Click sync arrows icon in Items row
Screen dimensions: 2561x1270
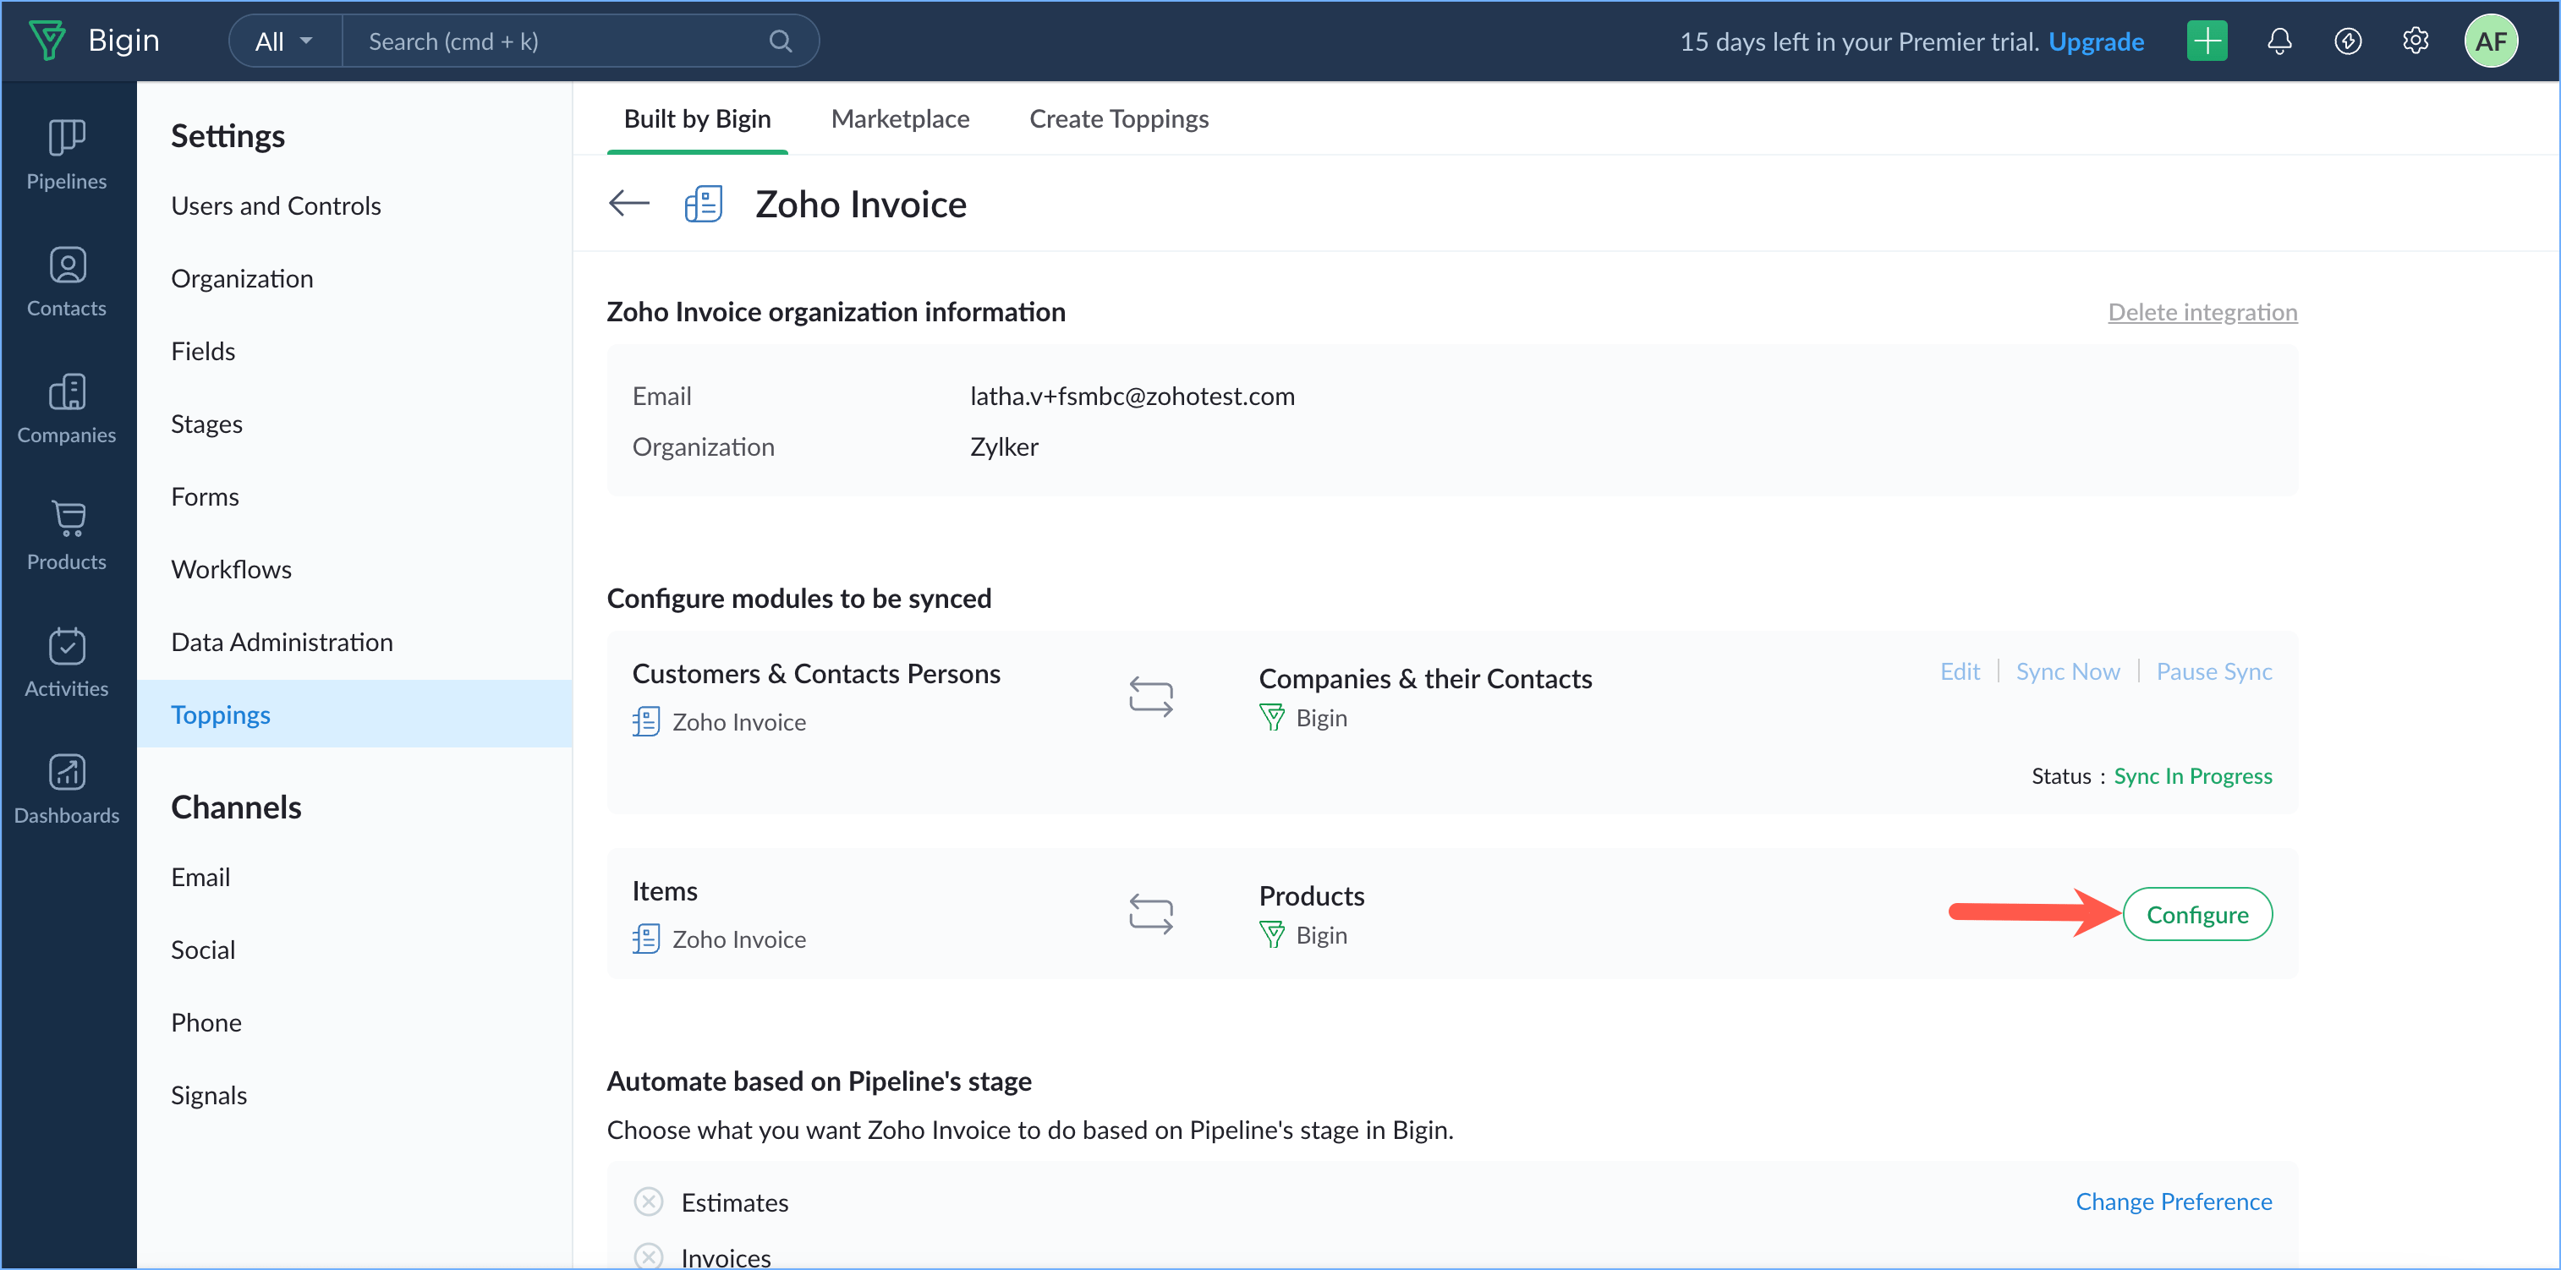coord(1150,913)
